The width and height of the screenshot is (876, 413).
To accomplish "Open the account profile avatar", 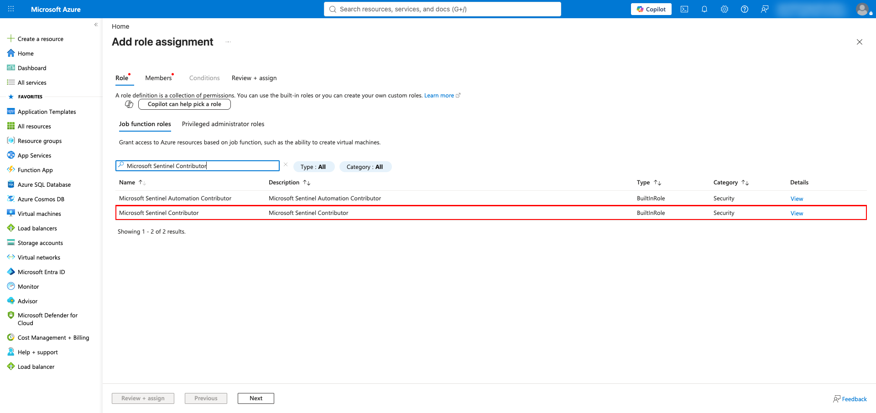I will [862, 9].
